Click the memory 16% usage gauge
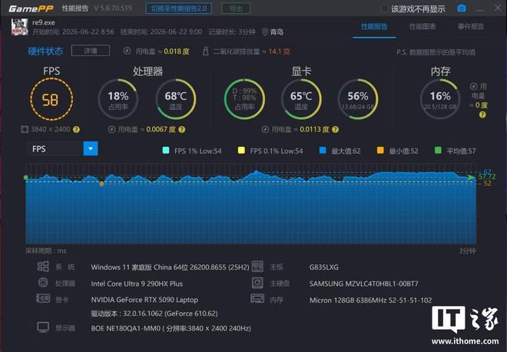This screenshot has width=507, height=352. click(x=440, y=99)
